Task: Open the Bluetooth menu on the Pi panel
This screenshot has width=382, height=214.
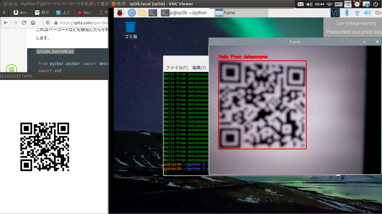Action: [347, 13]
